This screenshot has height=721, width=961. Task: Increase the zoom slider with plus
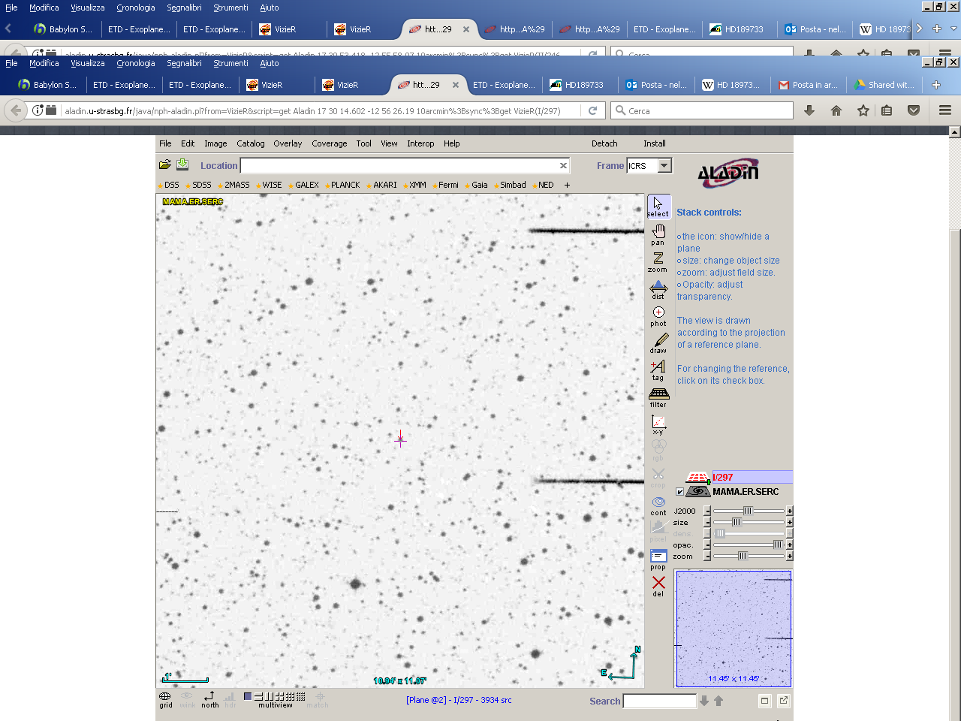790,556
